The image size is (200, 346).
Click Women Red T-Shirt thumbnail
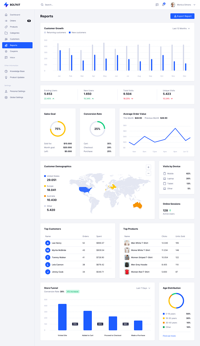click(x=127, y=272)
